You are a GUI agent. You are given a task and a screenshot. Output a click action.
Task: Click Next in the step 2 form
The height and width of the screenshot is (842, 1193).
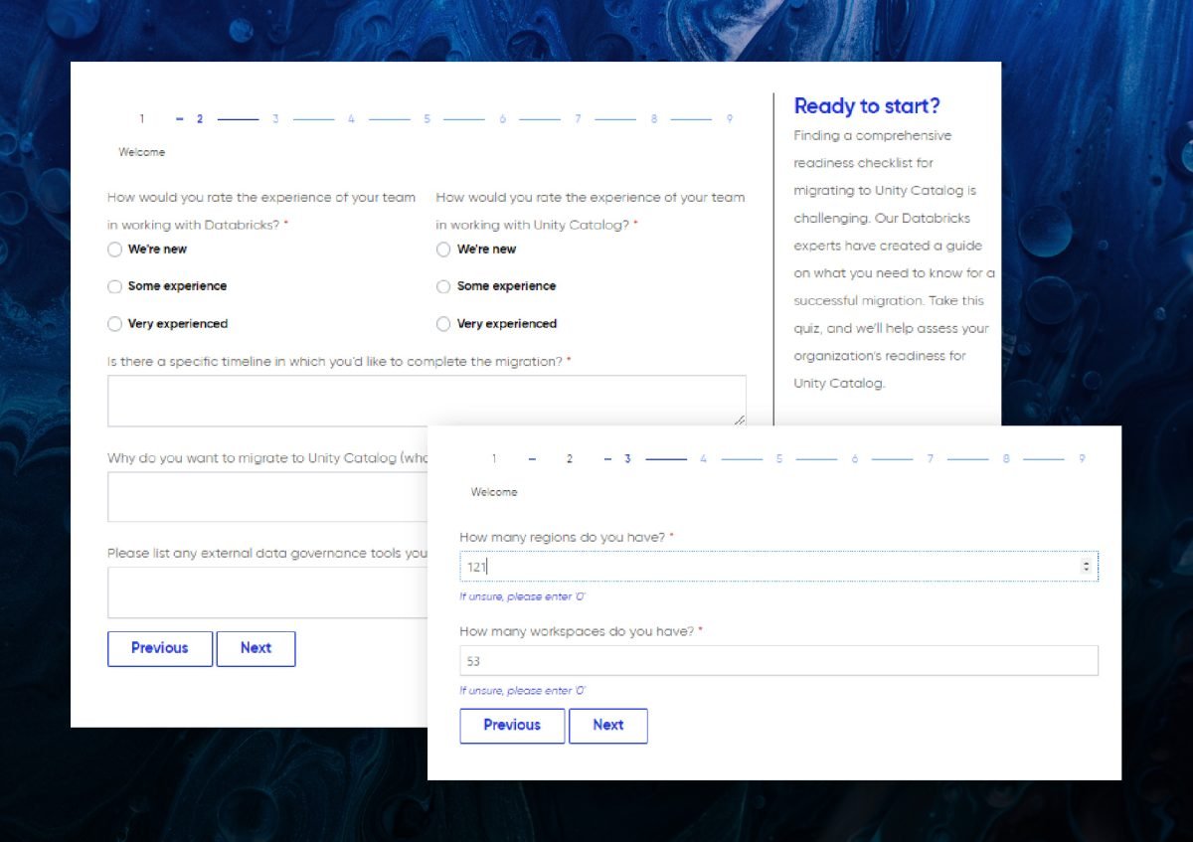pos(256,648)
